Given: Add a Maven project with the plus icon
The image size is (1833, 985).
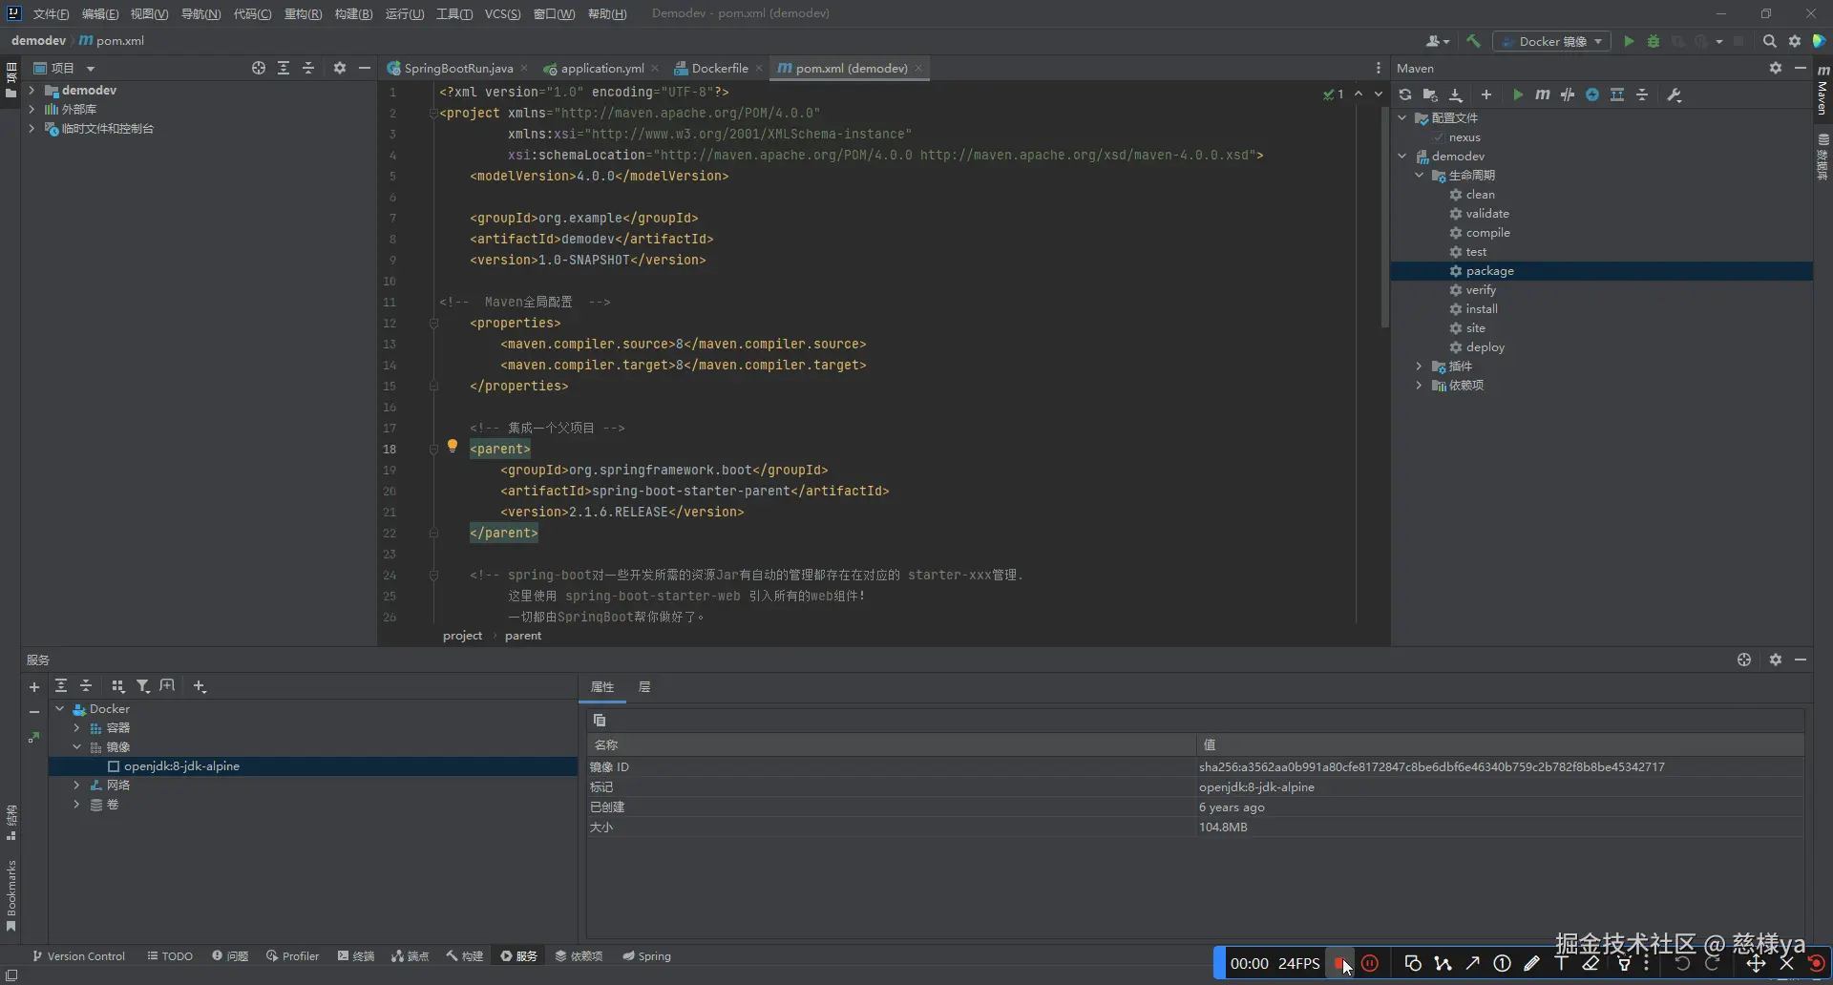Looking at the screenshot, I should (x=1486, y=94).
